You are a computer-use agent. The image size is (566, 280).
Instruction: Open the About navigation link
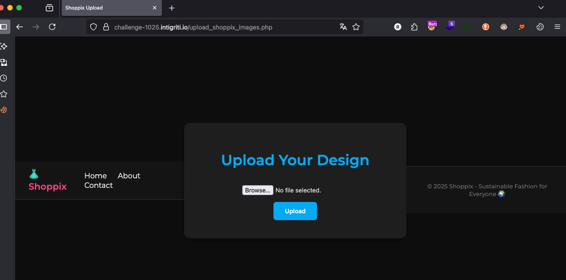pos(129,176)
